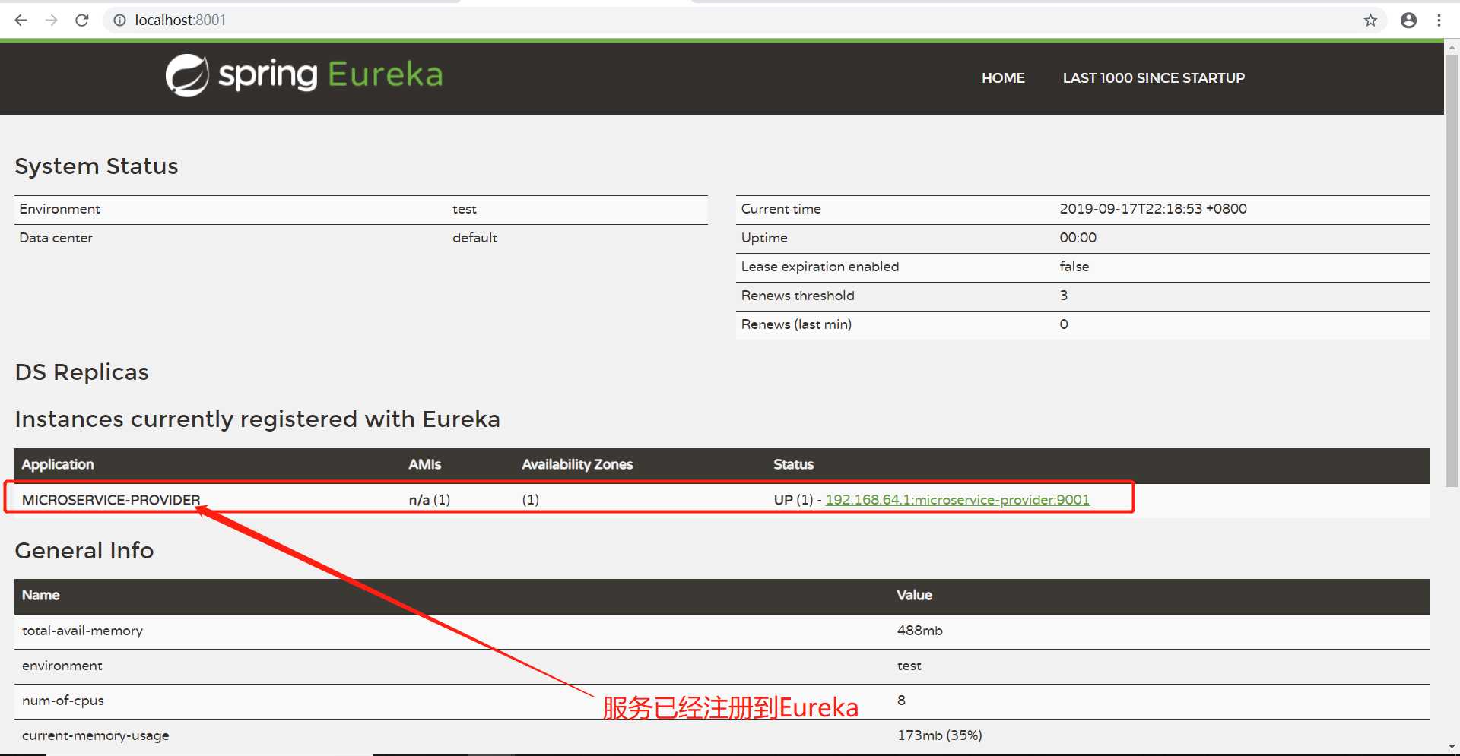Open Chrome's three-dot menu
This screenshot has width=1460, height=756.
(1439, 21)
